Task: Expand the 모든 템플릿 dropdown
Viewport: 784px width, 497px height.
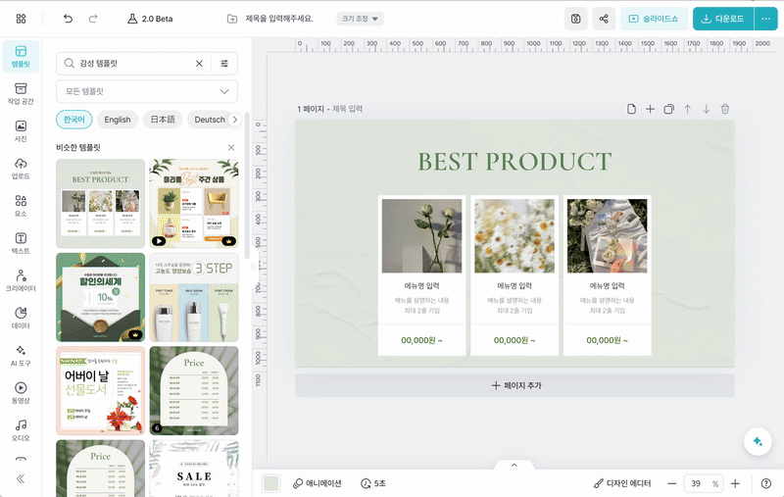Action: [x=146, y=91]
